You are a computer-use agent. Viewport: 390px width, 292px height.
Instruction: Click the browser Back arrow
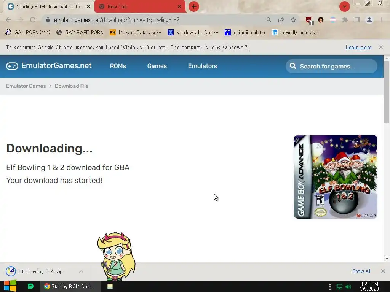click(x=8, y=20)
